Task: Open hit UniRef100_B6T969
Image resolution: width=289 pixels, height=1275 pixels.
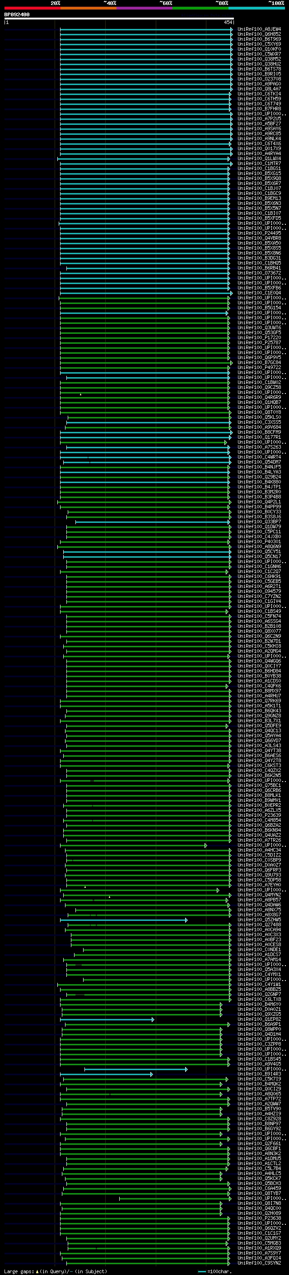Action: (259, 39)
